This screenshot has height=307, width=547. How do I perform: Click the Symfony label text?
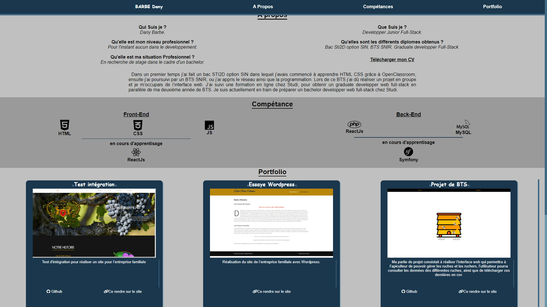tap(409, 160)
